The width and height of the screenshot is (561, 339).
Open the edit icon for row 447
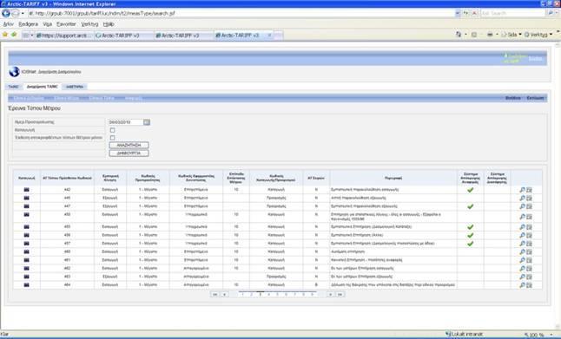[529, 206]
